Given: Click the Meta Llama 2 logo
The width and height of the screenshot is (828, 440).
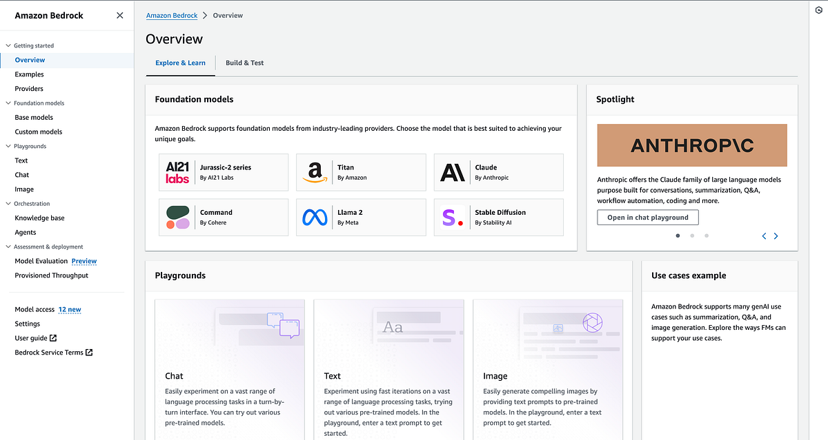Looking at the screenshot, I should coord(315,217).
